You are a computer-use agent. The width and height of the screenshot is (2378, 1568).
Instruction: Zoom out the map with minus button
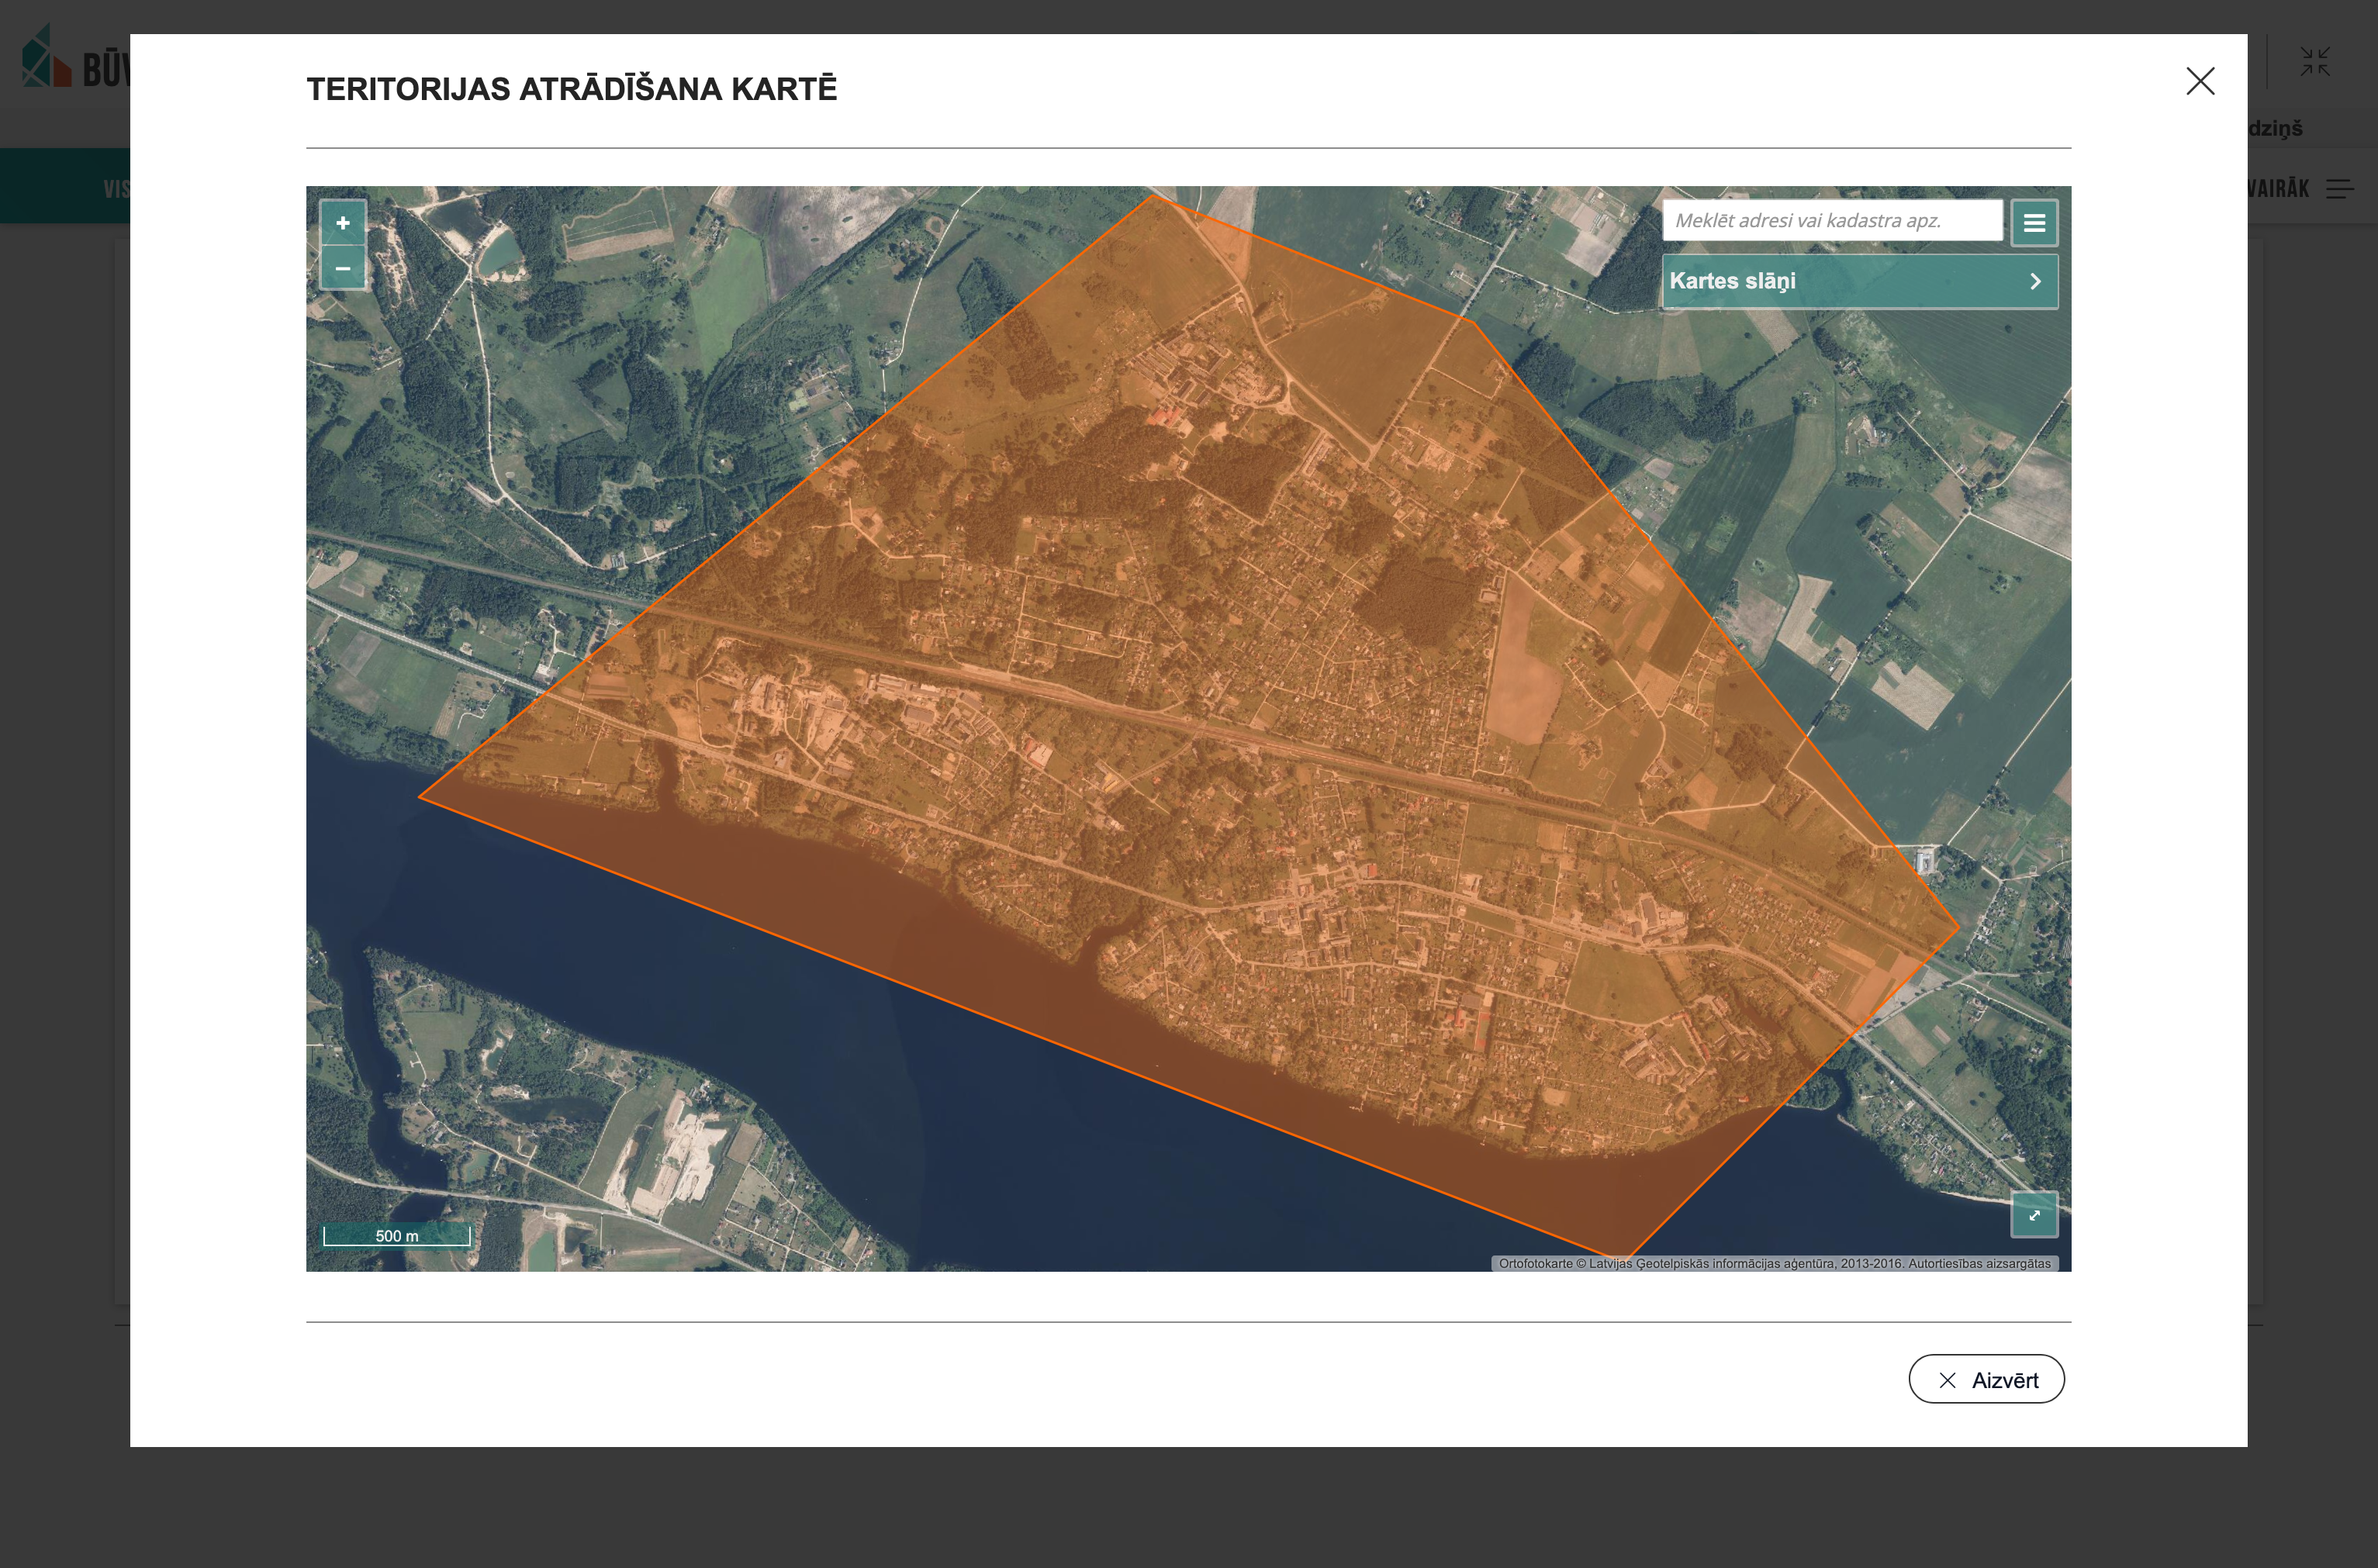point(342,268)
